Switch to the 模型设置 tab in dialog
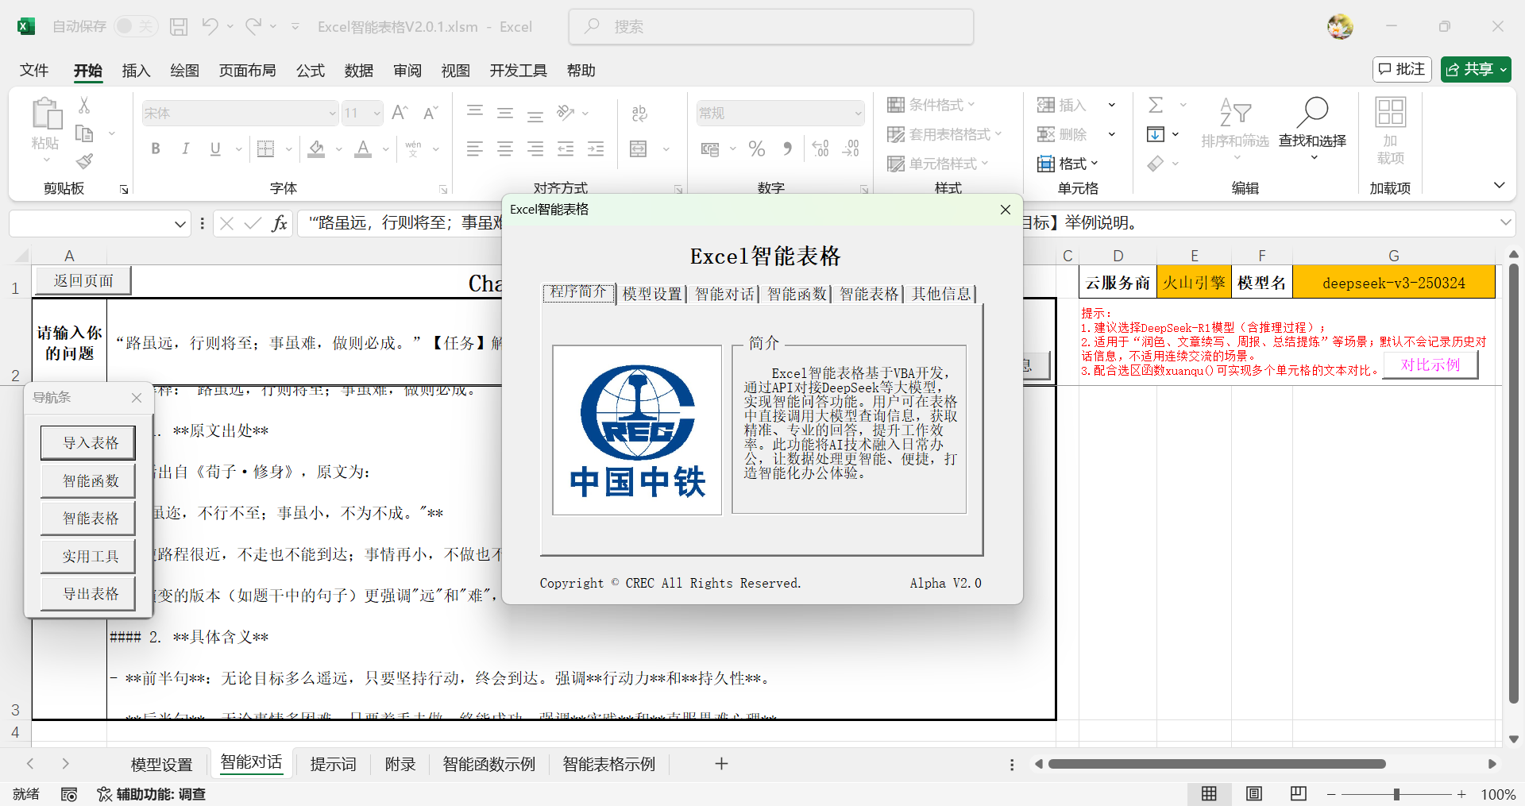Image resolution: width=1525 pixels, height=806 pixels. coord(651,293)
